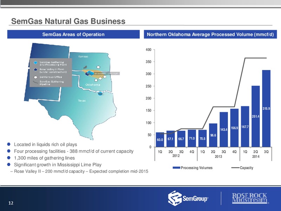Click the Processing Volumes legend swatch
The width and height of the screenshot is (281, 211).
(176, 168)
